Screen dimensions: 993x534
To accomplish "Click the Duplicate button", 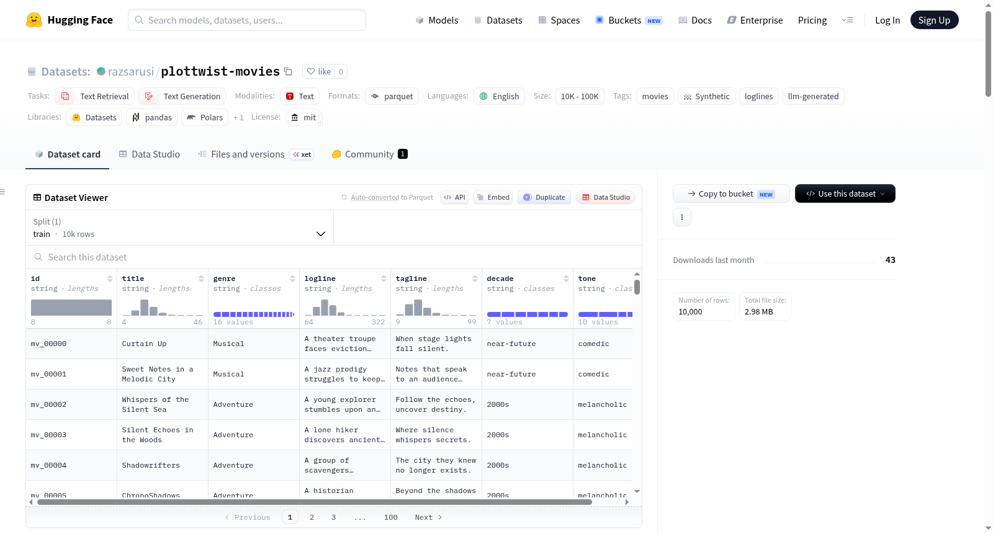I will click(x=544, y=197).
